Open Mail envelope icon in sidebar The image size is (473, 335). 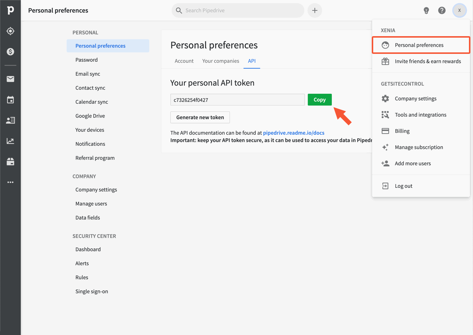pyautogui.click(x=10, y=79)
